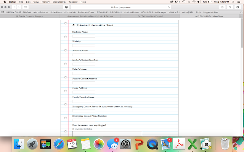Click the Safari compass icon in Dock
Image resolution: width=244 pixels, height=152 pixels.
tap(59, 144)
